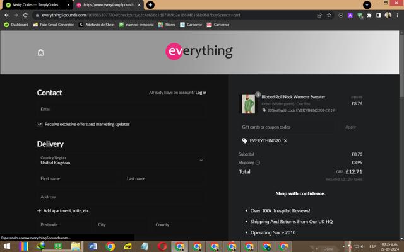This screenshot has width=404, height=252.
Task: Select the everything5pounds checkout tab
Action: (x=109, y=5)
